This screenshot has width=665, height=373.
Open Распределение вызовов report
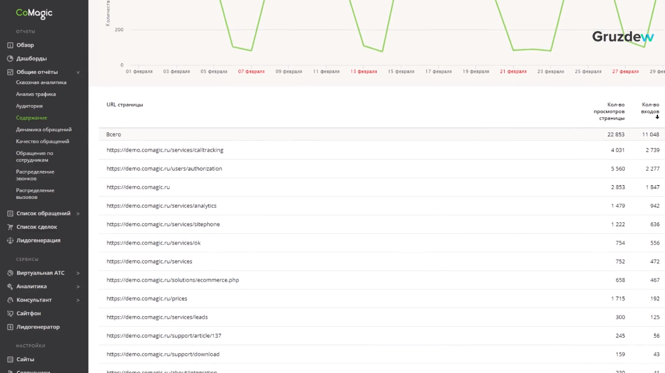click(x=35, y=194)
